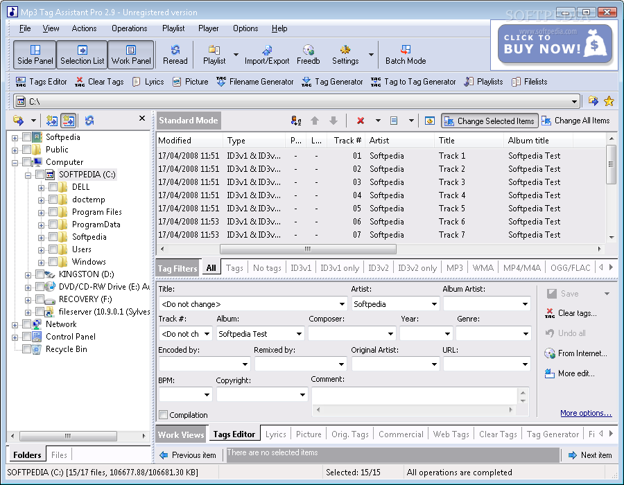Expand the Network tree node
624x485 pixels.
click(x=15, y=325)
